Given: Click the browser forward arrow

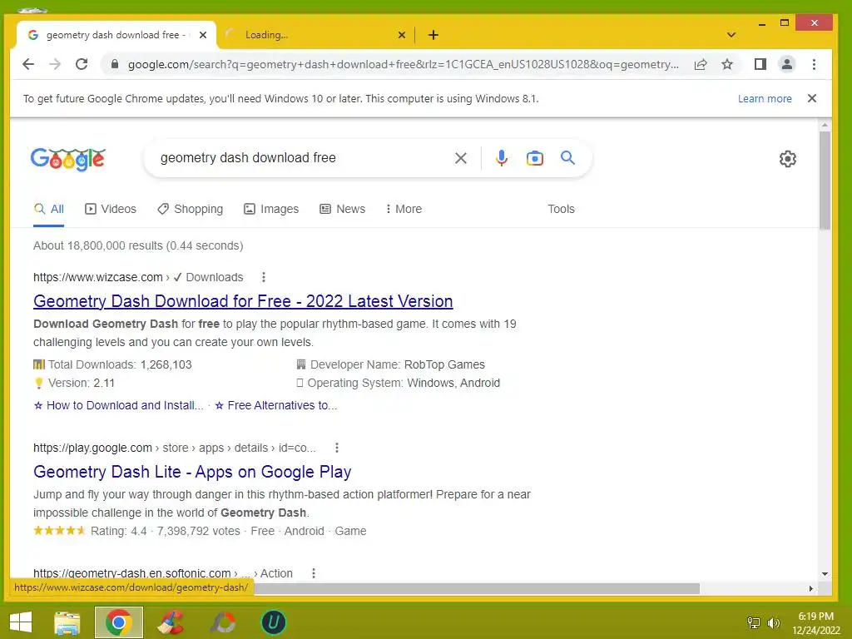Looking at the screenshot, I should click(55, 64).
